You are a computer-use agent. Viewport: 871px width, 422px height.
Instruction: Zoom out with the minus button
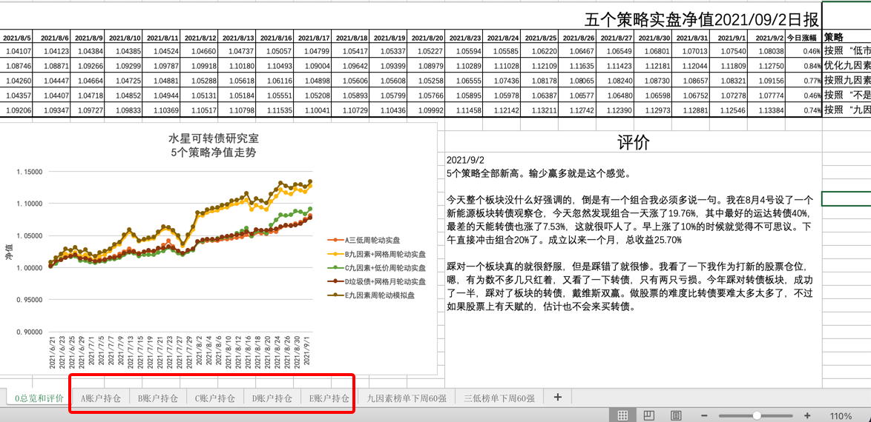[x=704, y=415]
